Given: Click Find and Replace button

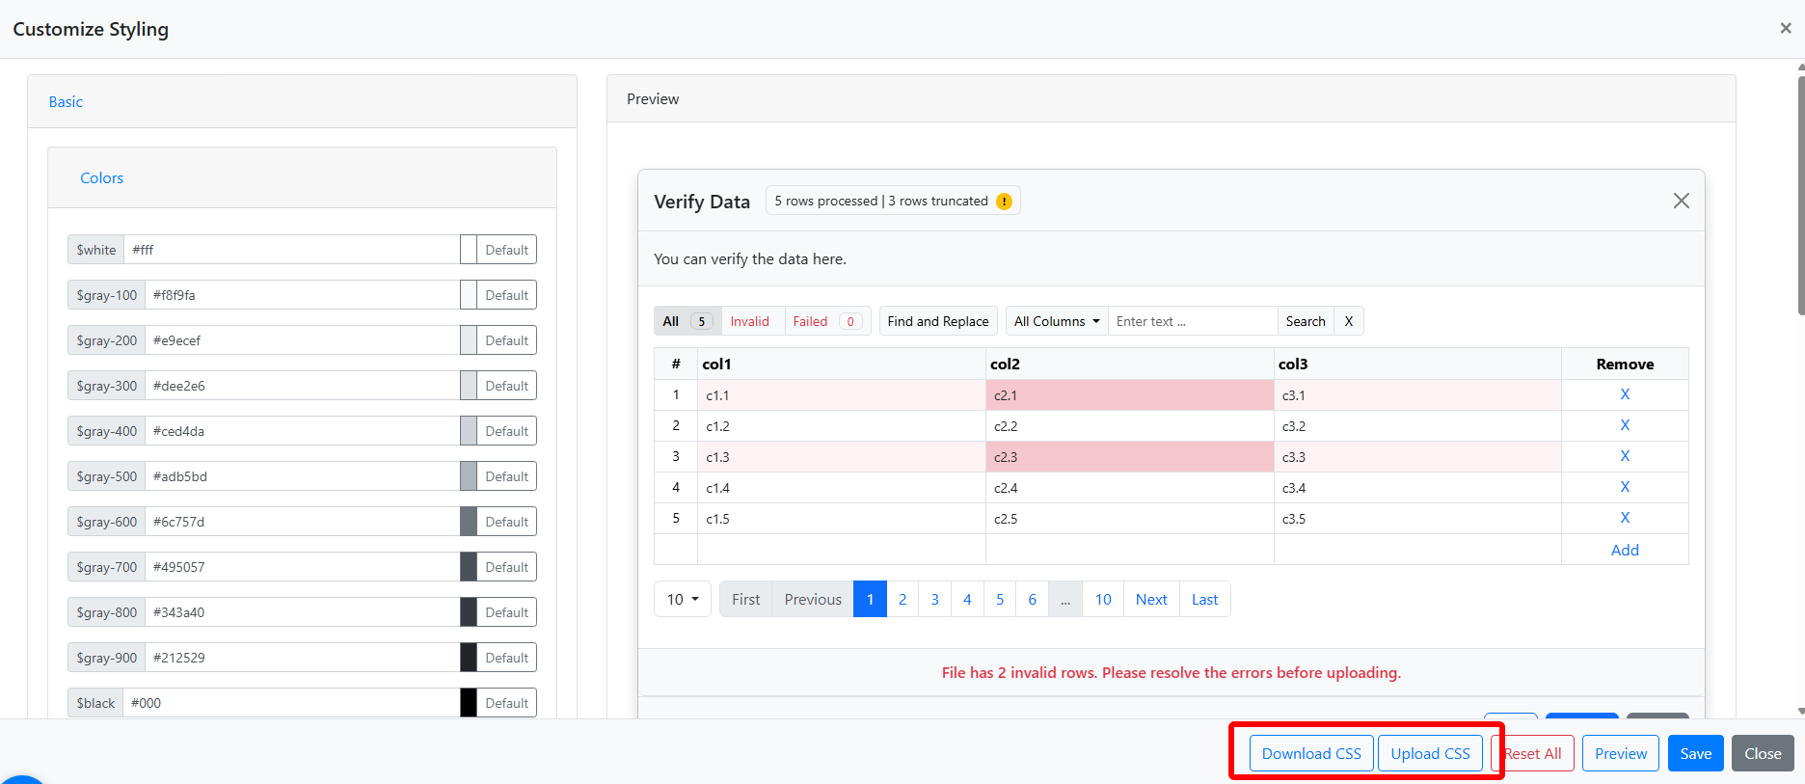Looking at the screenshot, I should point(938,321).
